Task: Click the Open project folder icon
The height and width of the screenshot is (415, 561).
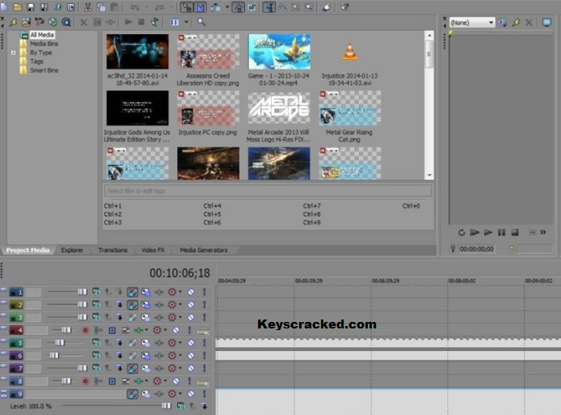Action: click(x=17, y=6)
